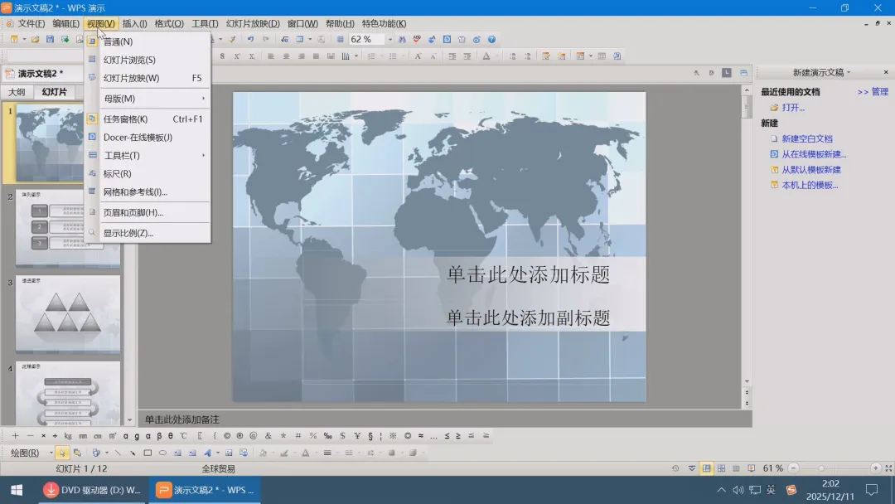Select slide 3 pyramid thumbnail
This screenshot has height=504, width=895.
68,314
